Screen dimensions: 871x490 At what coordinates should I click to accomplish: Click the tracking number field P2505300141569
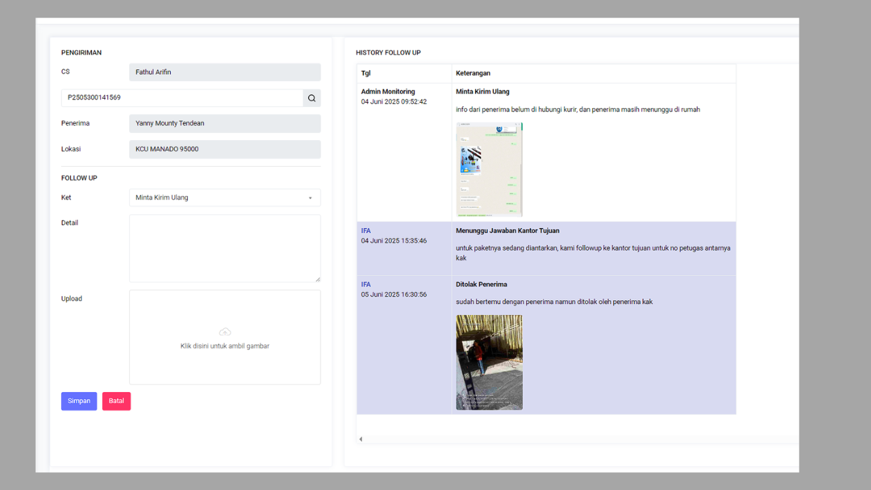182,98
